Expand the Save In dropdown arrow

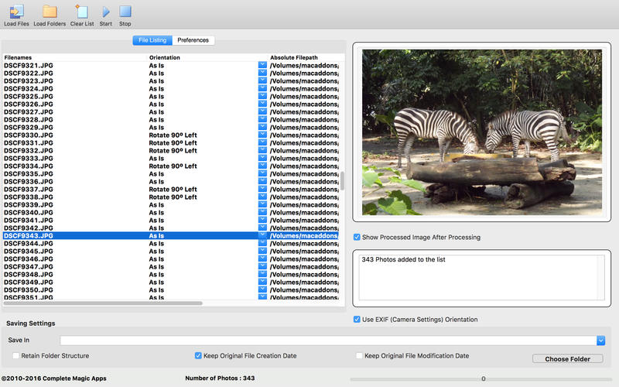[600, 340]
